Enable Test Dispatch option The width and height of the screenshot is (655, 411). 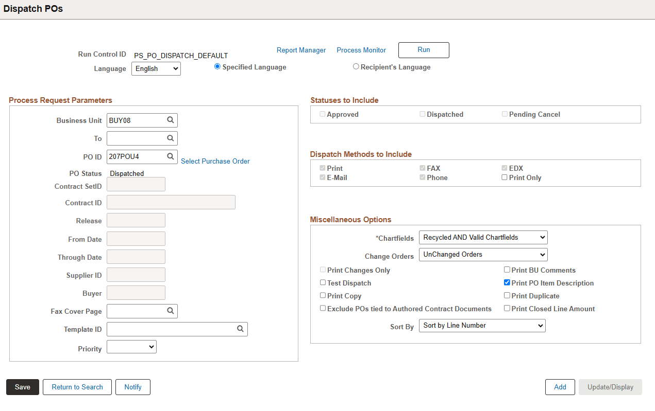[323, 282]
